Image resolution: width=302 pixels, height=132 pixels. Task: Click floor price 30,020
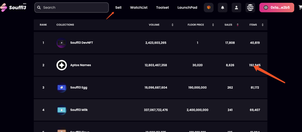click(x=197, y=65)
